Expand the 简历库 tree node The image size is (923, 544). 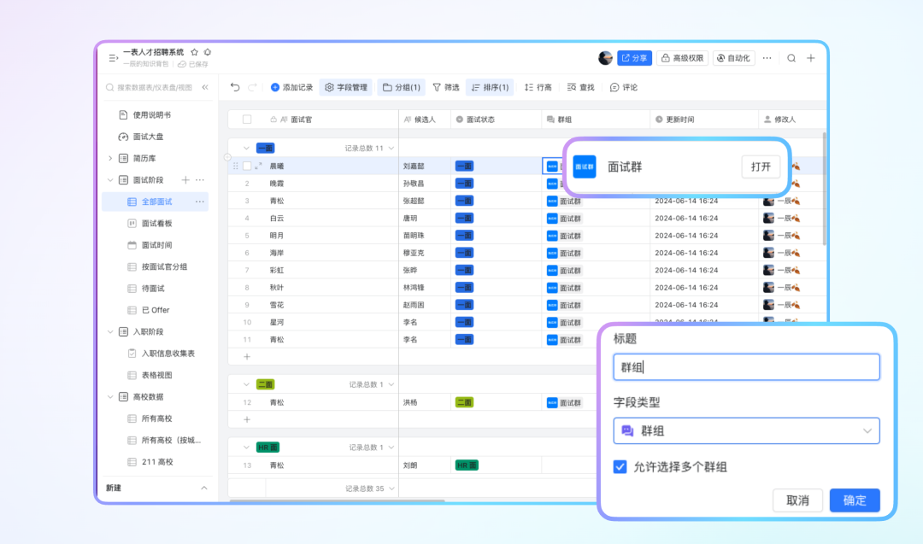110,158
